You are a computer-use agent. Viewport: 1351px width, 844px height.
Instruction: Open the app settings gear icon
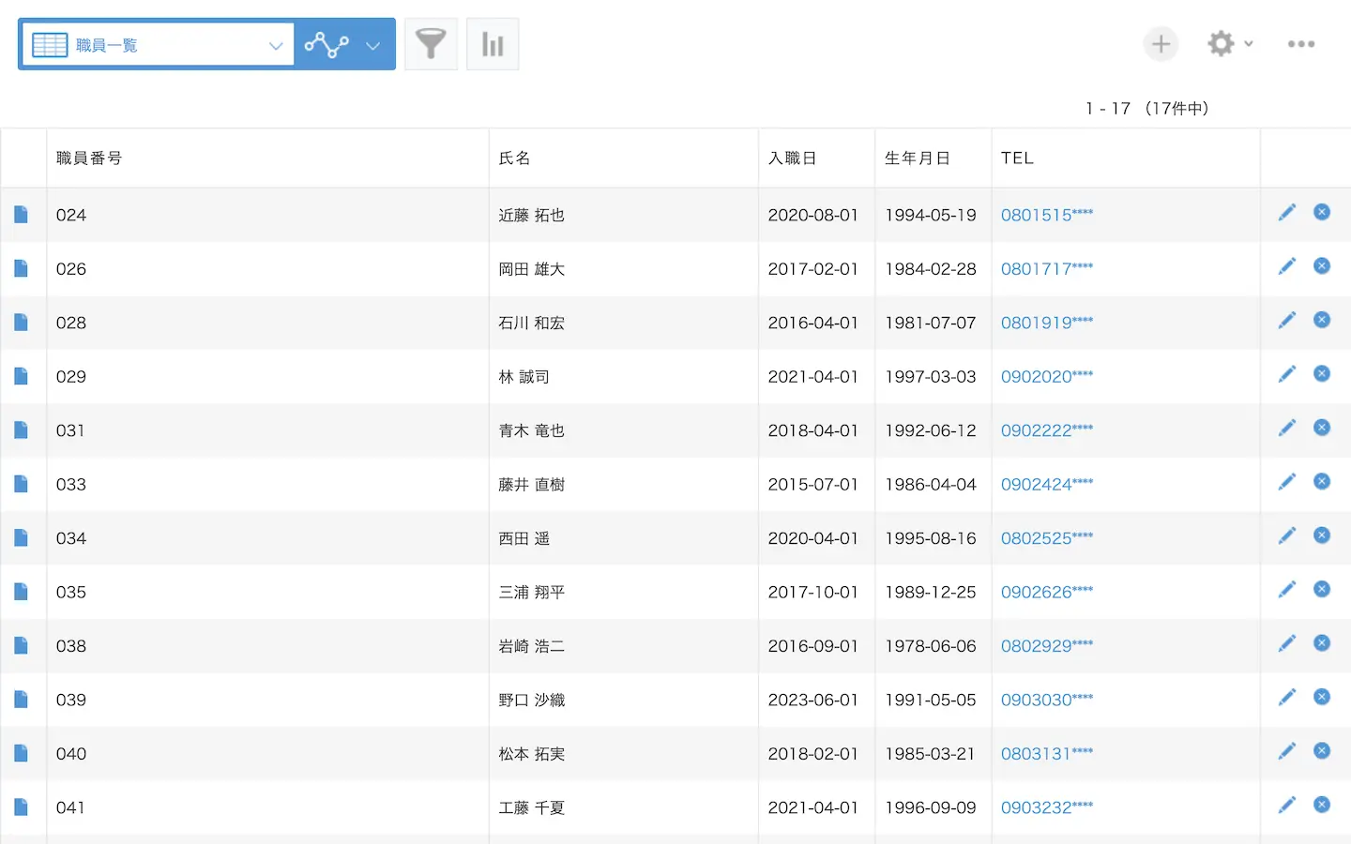(x=1221, y=44)
